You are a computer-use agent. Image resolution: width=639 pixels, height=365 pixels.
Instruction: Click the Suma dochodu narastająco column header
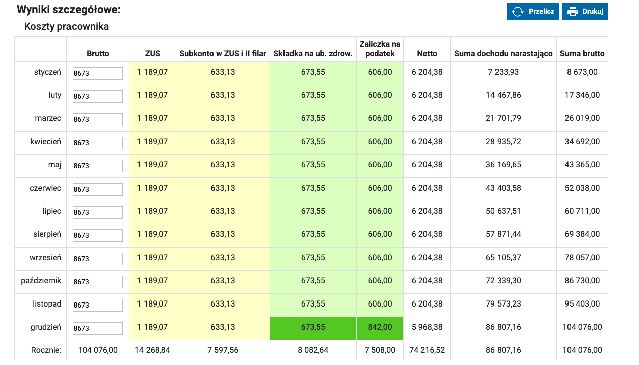coord(504,53)
